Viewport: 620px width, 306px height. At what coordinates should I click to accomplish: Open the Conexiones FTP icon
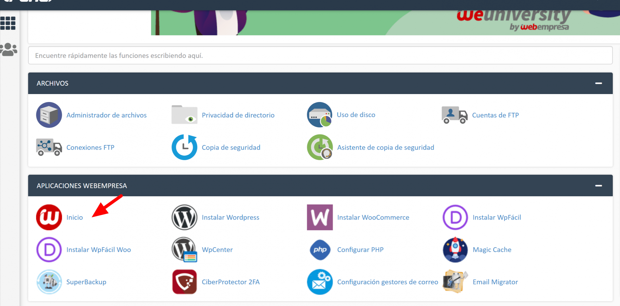(x=49, y=147)
